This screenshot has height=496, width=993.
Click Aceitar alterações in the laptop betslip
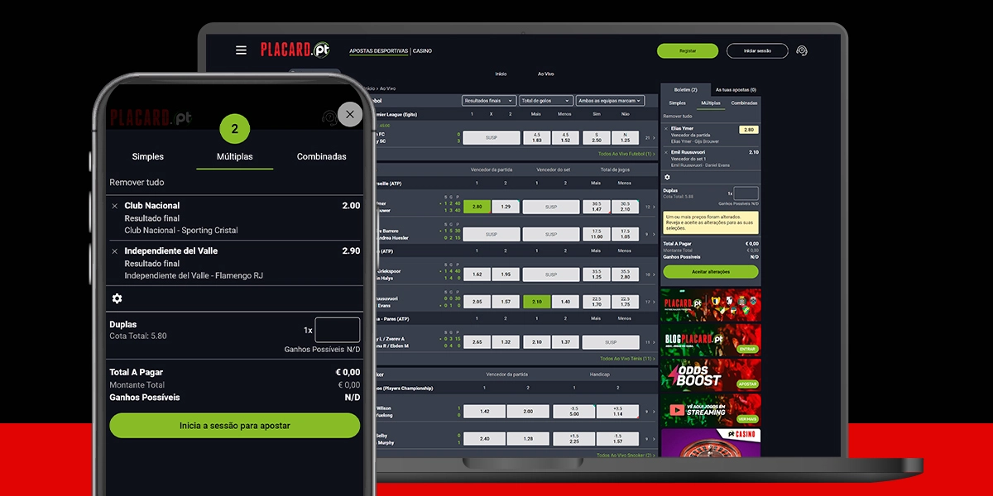click(711, 271)
